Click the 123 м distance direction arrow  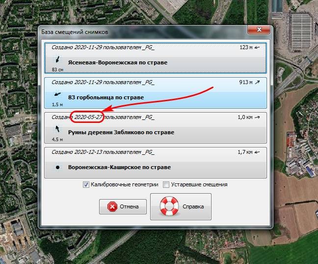pyautogui.click(x=257, y=48)
